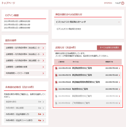
Task: Click the お知らせ（未読4件） heading
Action: (66, 47)
